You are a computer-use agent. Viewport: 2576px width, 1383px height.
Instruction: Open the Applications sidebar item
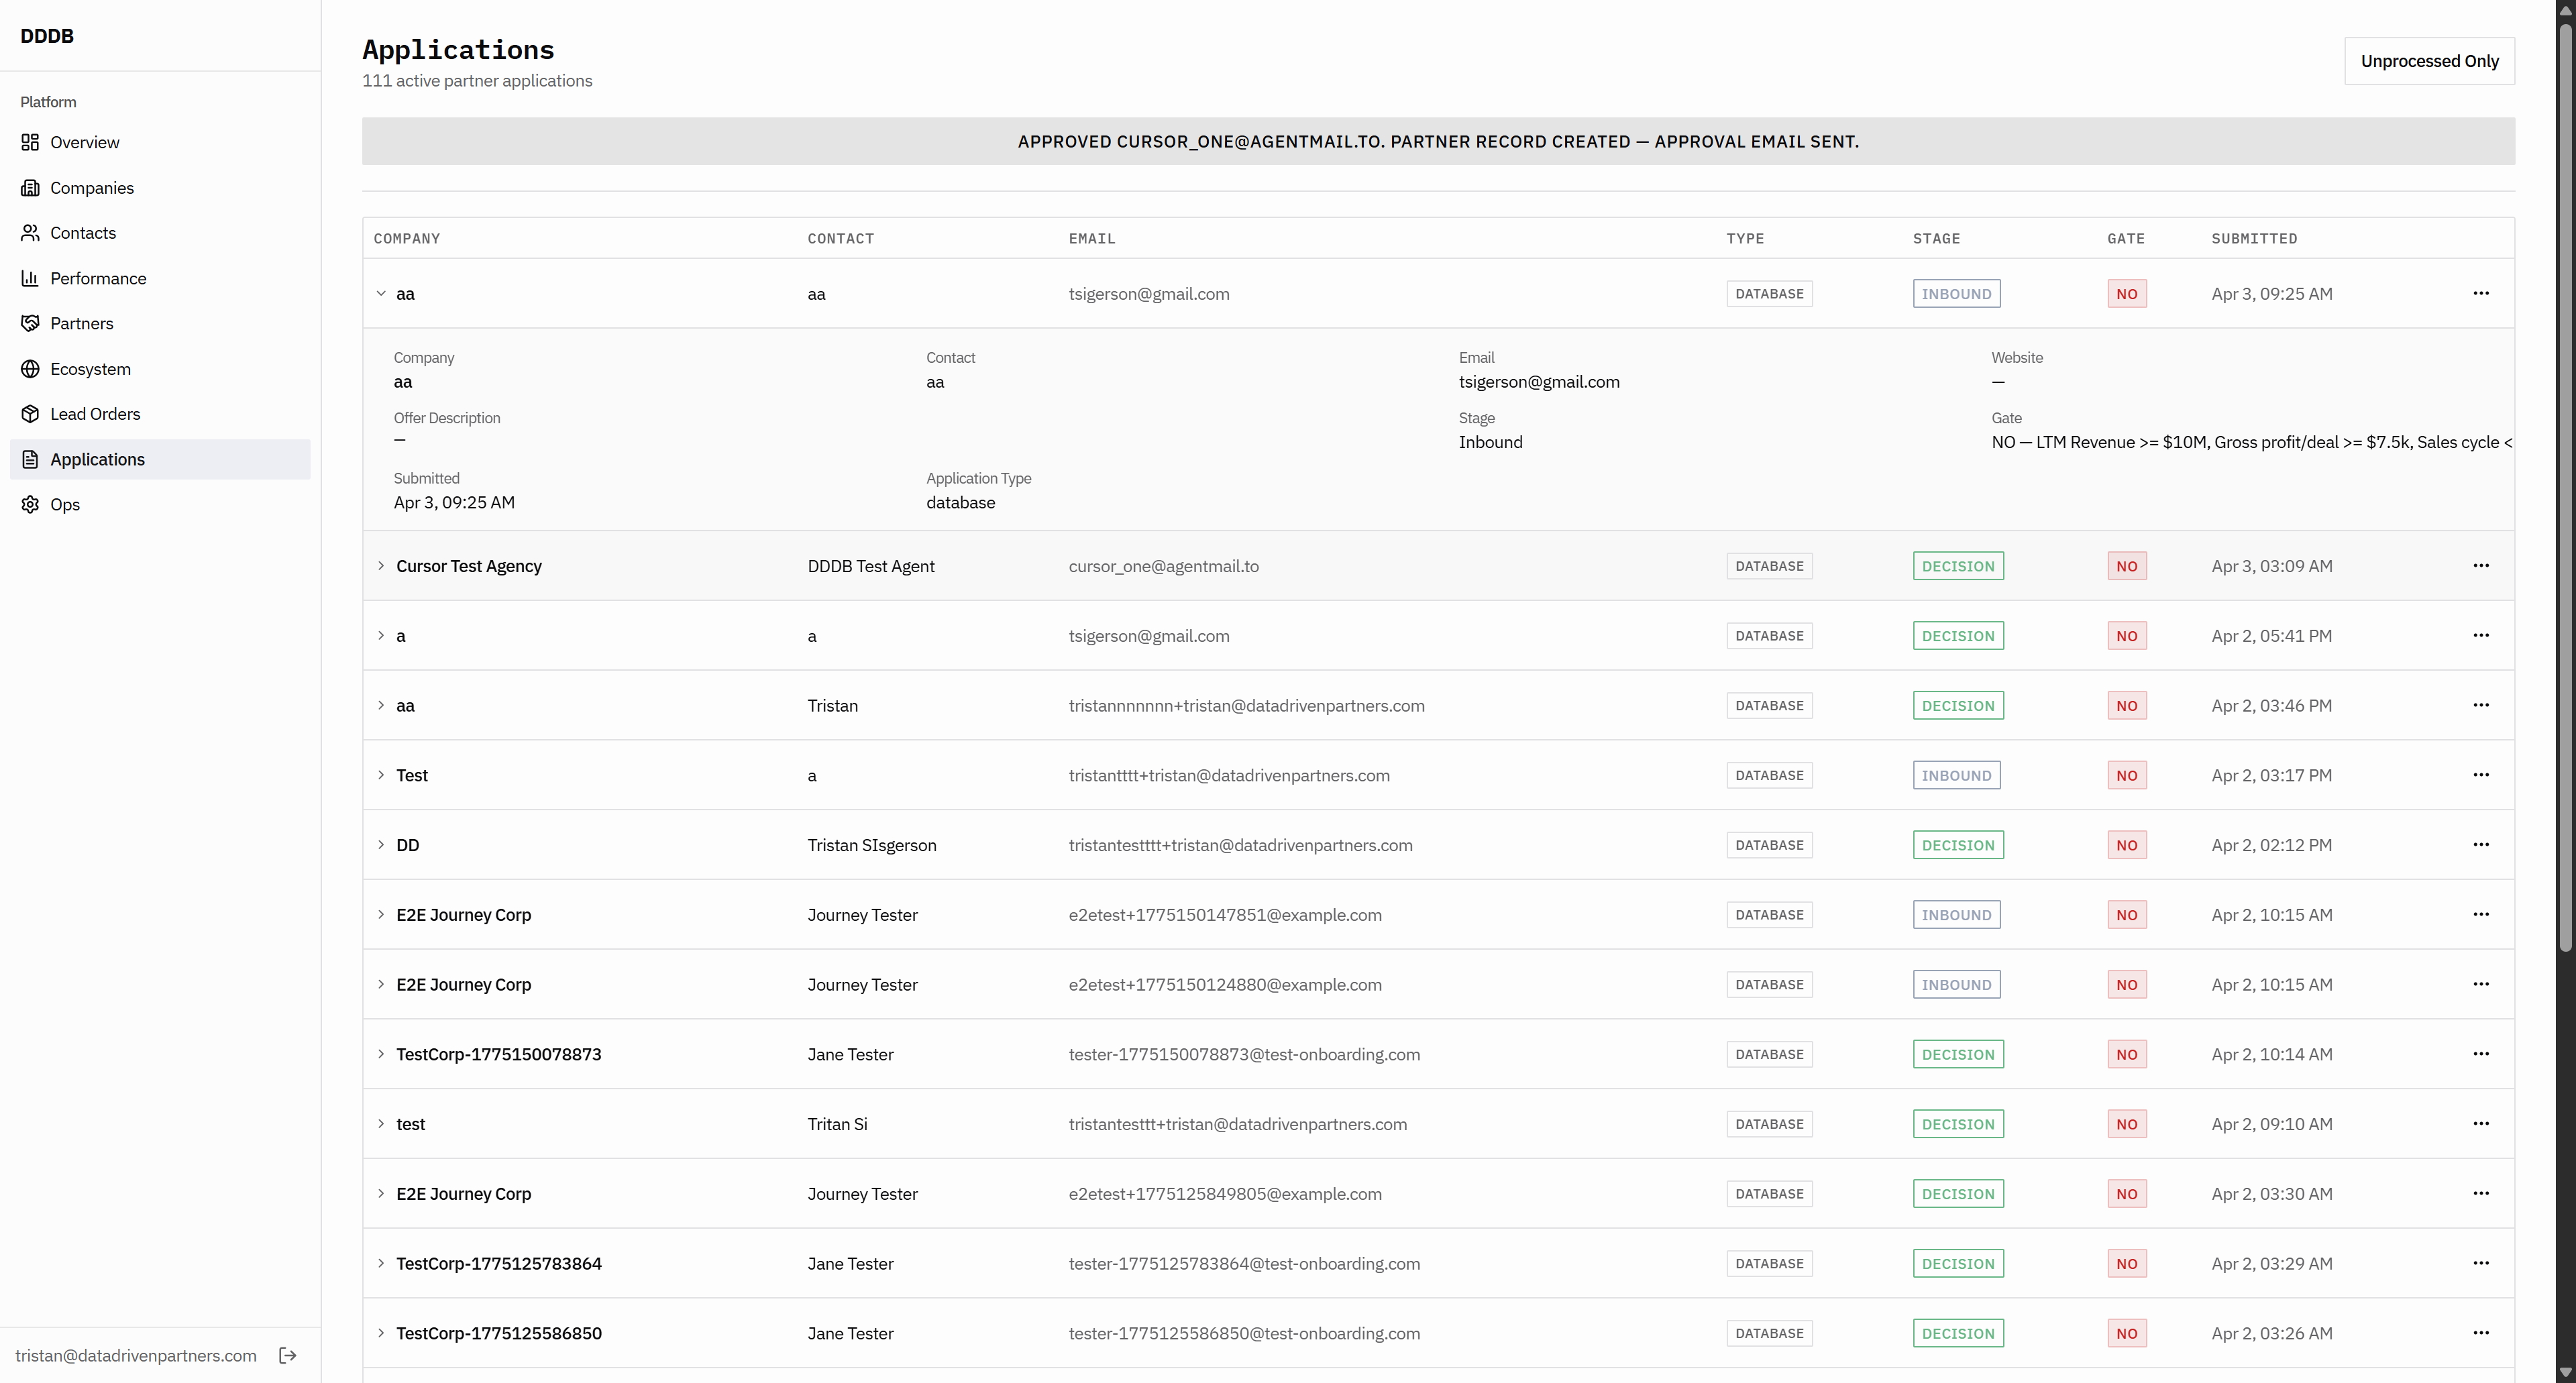click(97, 459)
